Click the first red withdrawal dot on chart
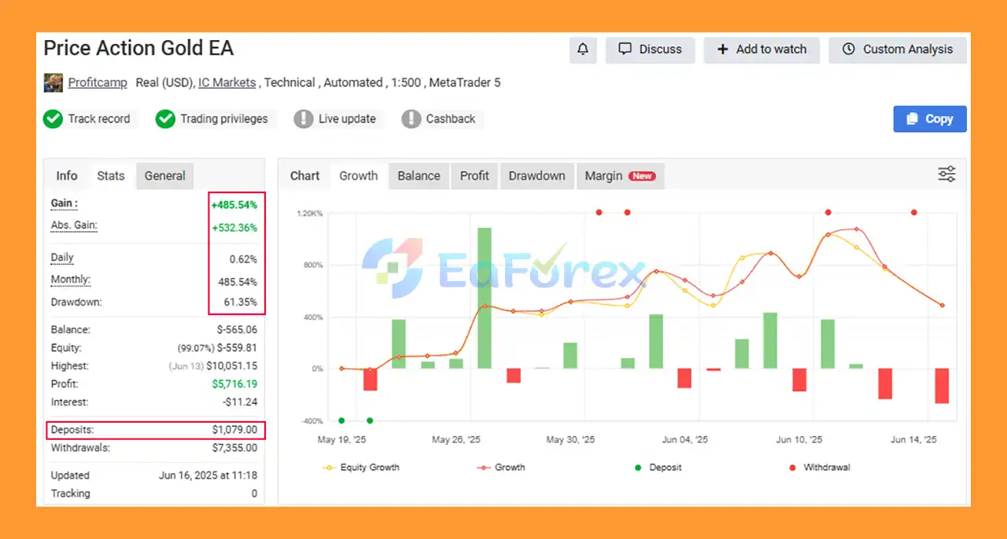The width and height of the screenshot is (1007, 539). pyautogui.click(x=599, y=212)
